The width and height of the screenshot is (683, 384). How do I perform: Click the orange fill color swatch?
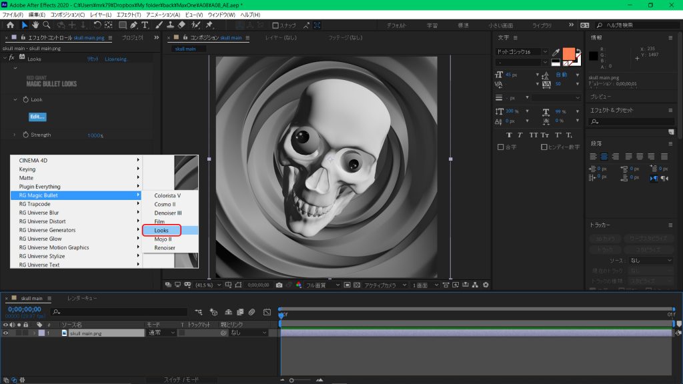click(568, 53)
